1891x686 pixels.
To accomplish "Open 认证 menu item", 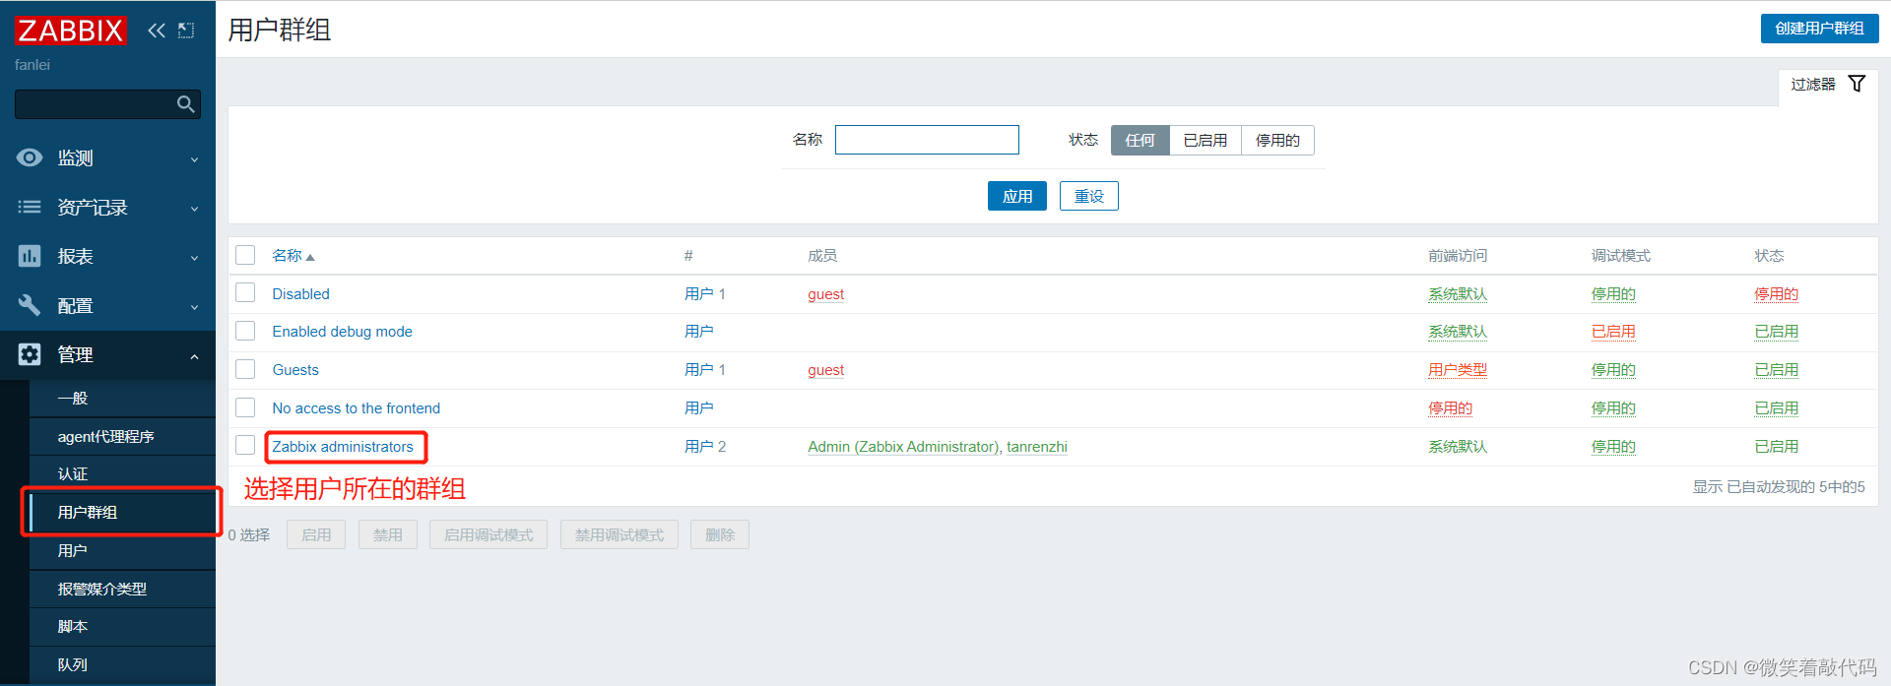I will point(122,474).
